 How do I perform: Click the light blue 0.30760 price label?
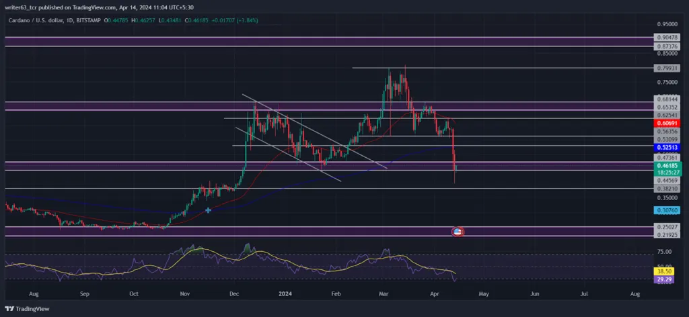(667, 210)
